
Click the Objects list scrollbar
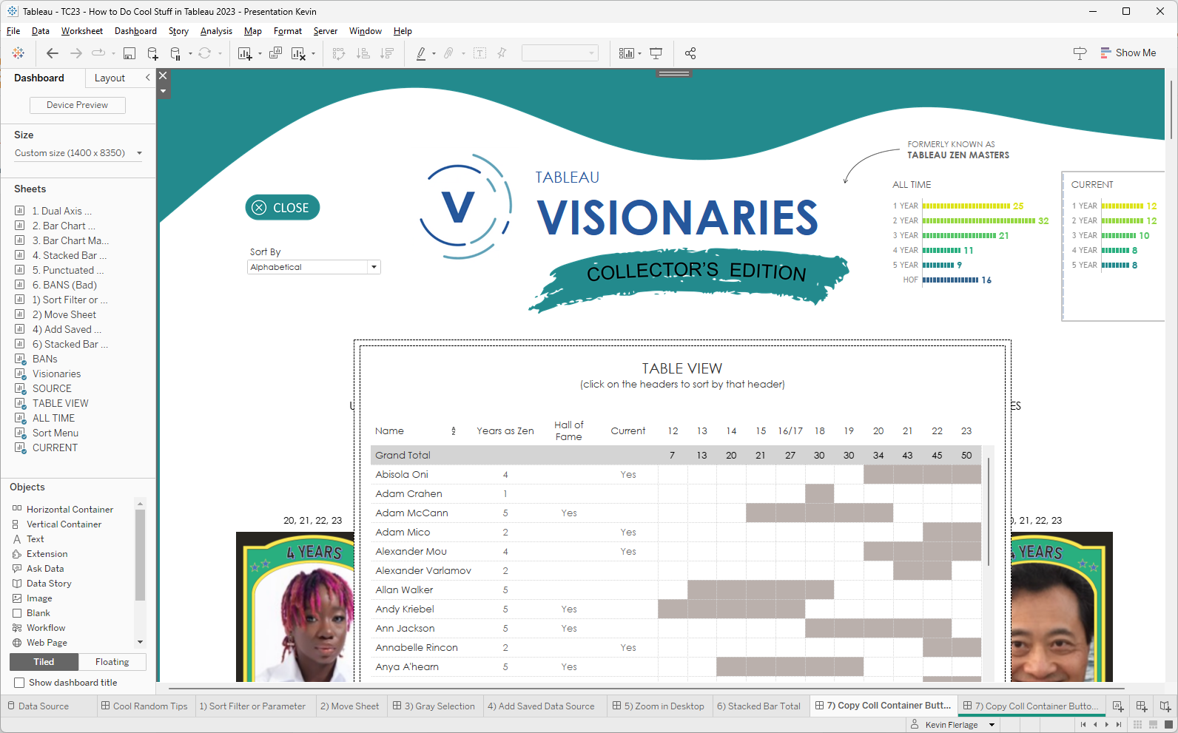point(141,555)
